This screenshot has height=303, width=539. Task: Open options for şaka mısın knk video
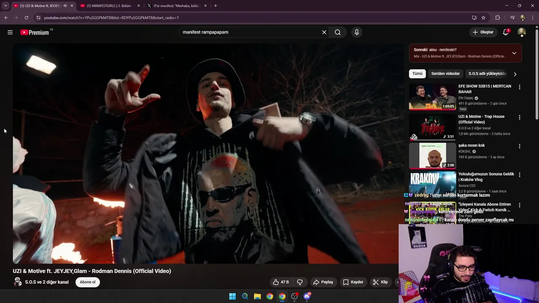point(519,146)
